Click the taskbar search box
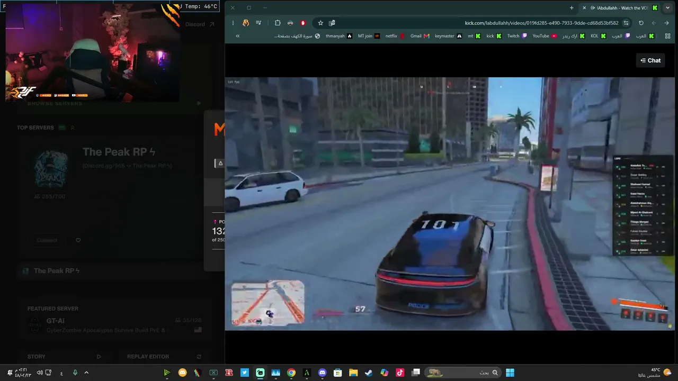This screenshot has width=678, height=381. [x=464, y=373]
